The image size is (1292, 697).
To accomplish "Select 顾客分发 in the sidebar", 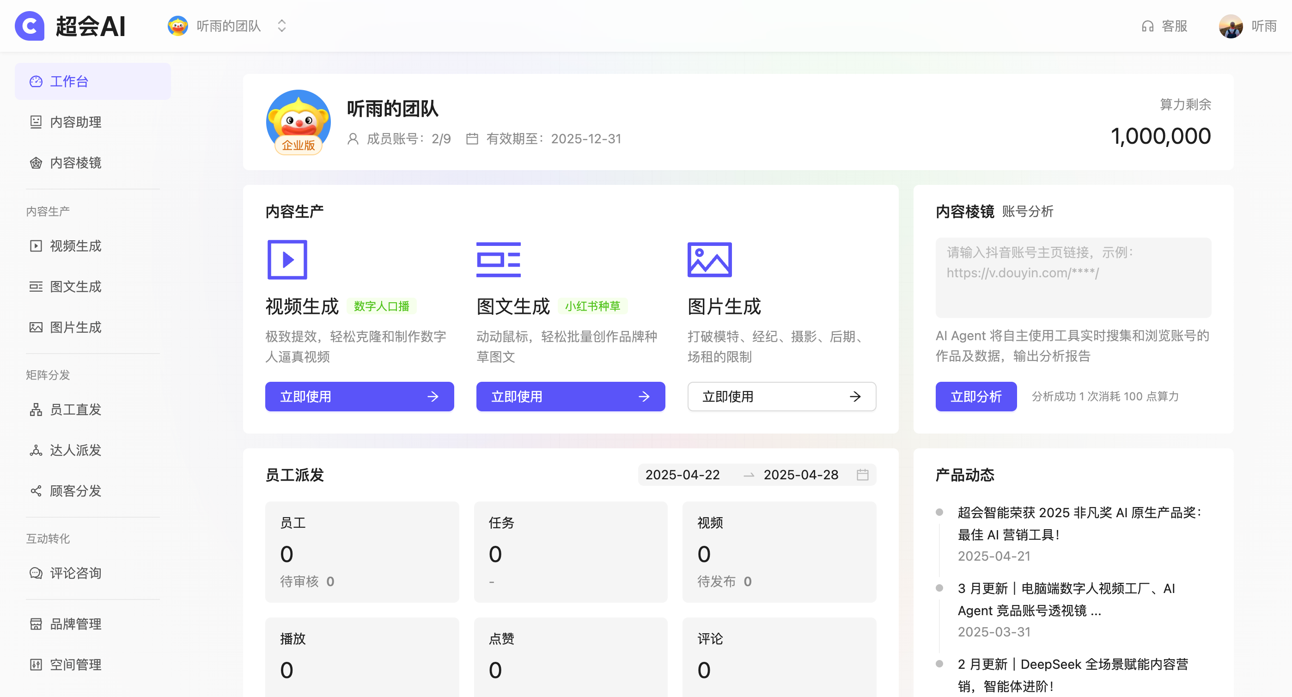I will (76, 491).
